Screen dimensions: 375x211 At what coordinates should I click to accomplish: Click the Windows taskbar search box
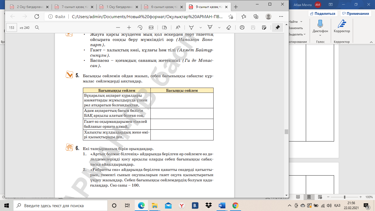click(x=61, y=206)
